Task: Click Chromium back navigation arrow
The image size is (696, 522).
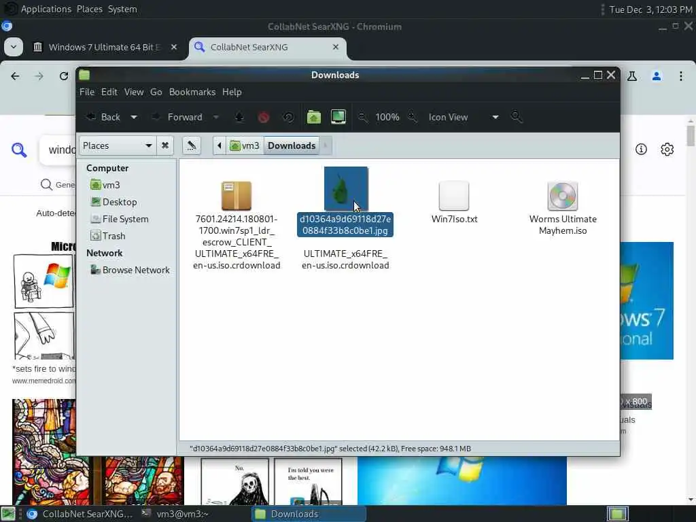Action: click(x=15, y=76)
